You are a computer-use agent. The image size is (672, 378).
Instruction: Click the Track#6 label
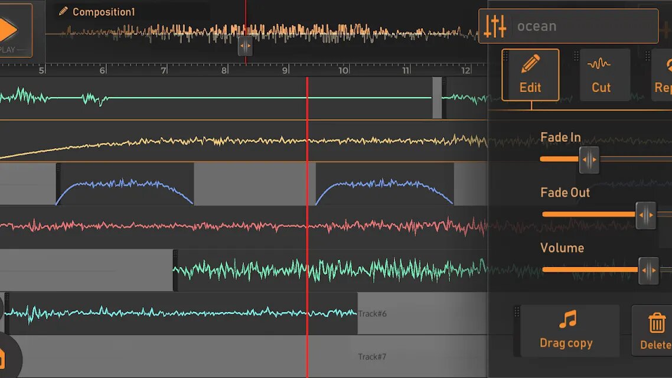(x=372, y=314)
